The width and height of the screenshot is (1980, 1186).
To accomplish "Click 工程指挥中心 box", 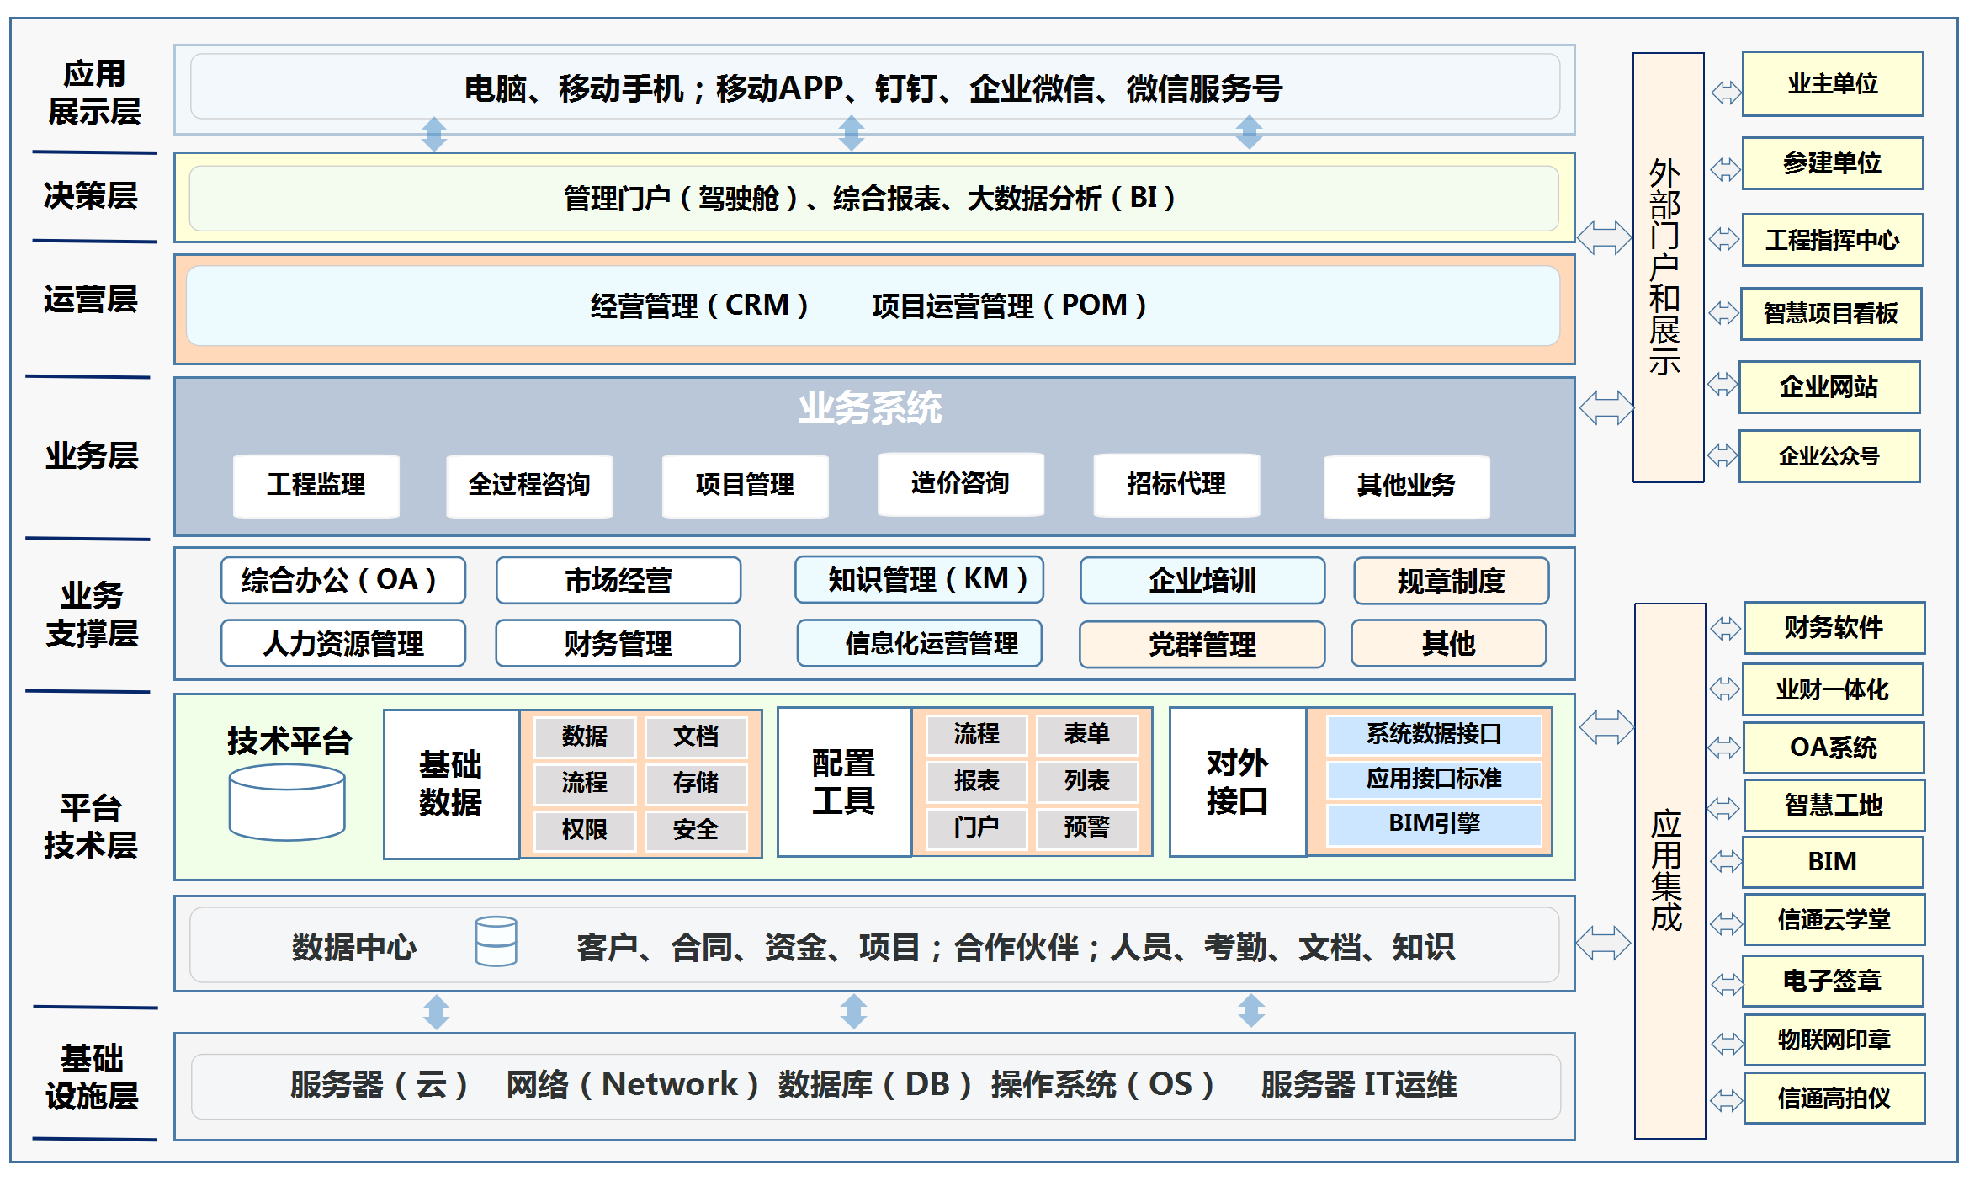I will (x=1833, y=241).
